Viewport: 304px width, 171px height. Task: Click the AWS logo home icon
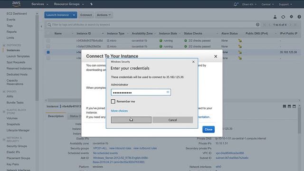pyautogui.click(x=16, y=4)
